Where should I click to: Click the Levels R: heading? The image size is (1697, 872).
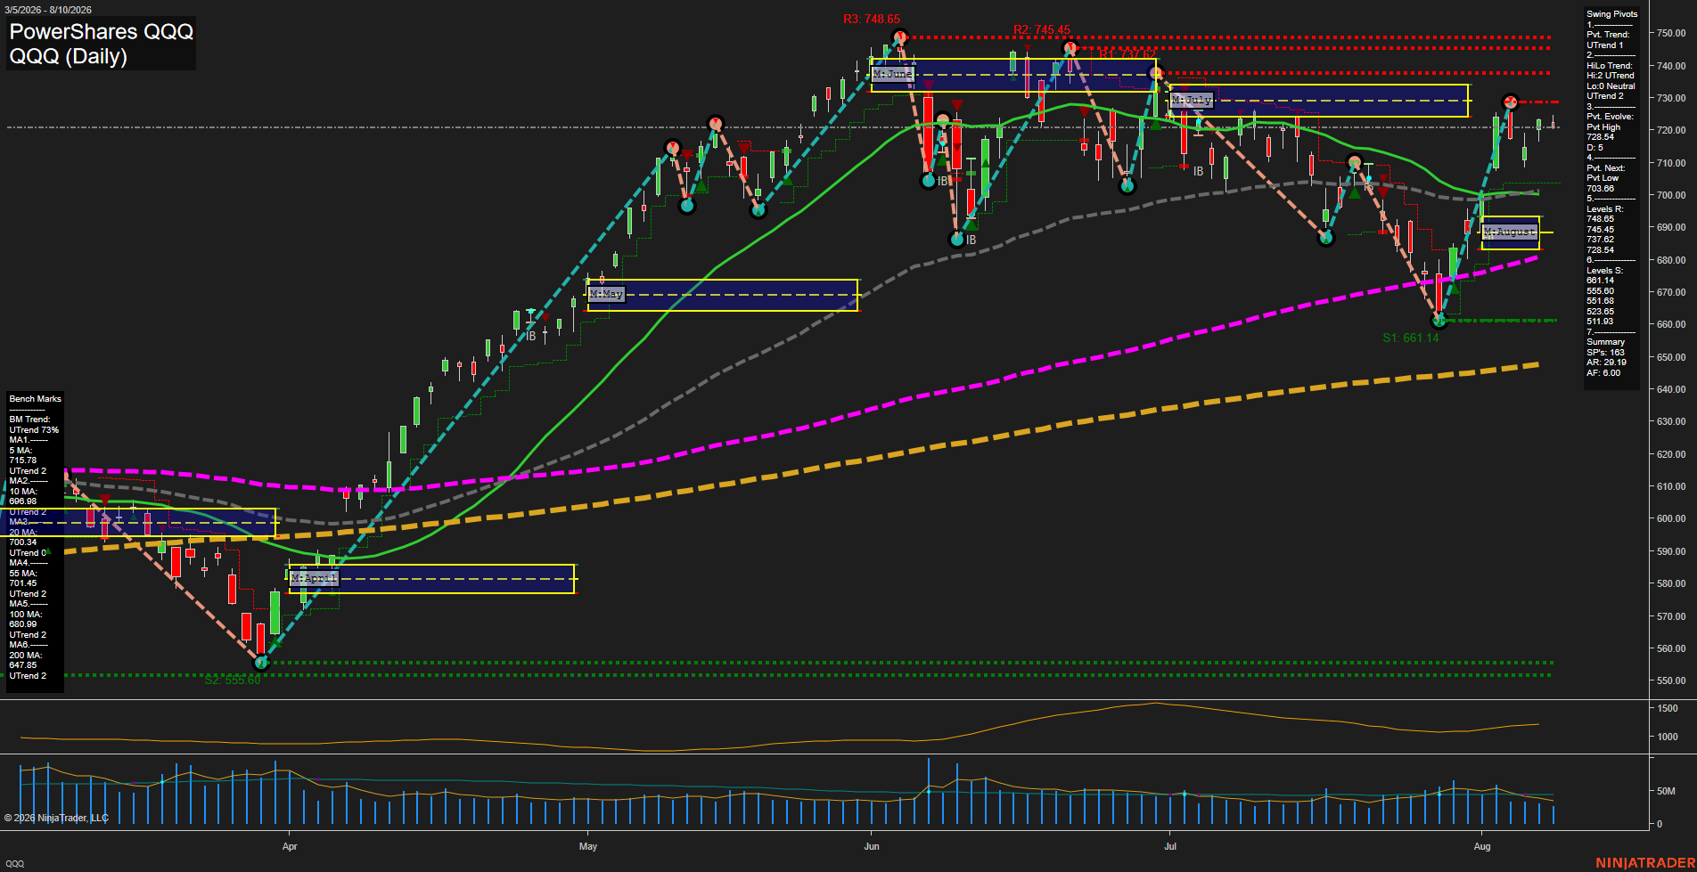(1604, 209)
